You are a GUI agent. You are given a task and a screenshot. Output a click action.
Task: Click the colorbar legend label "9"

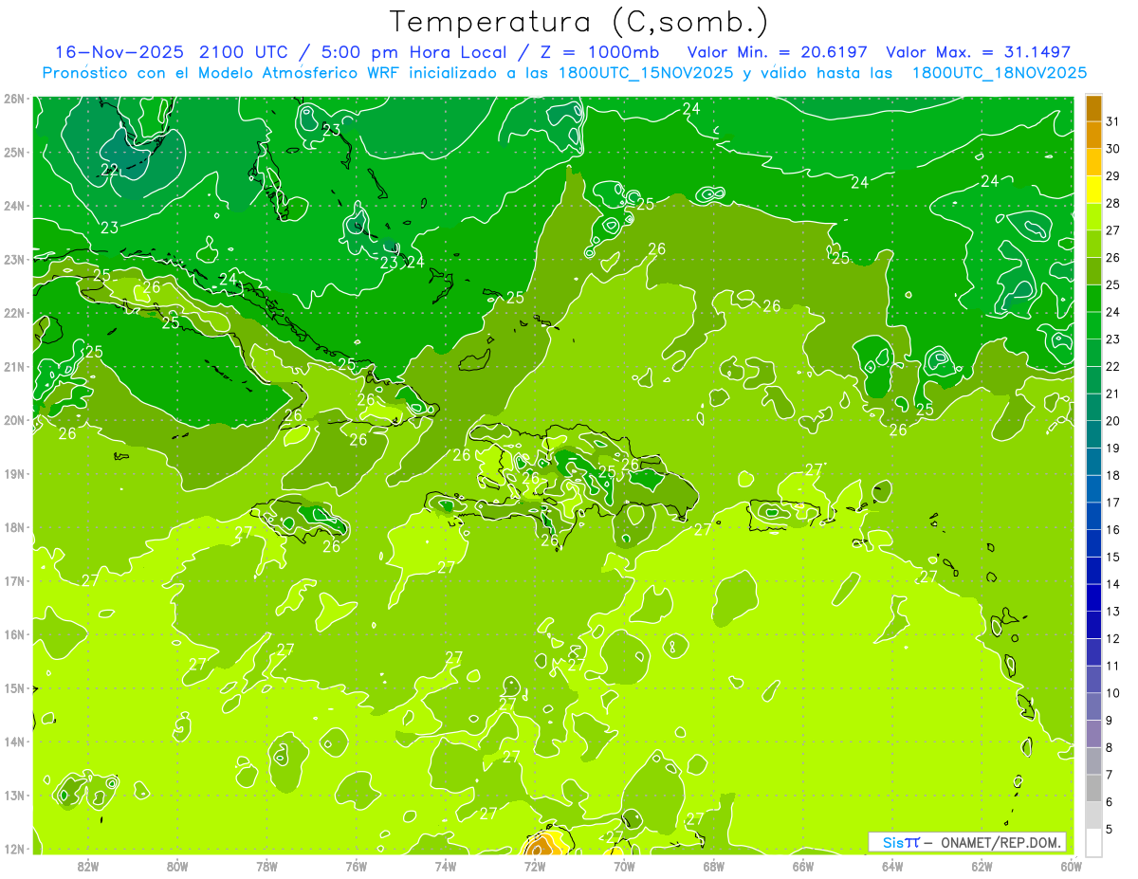point(1110,721)
